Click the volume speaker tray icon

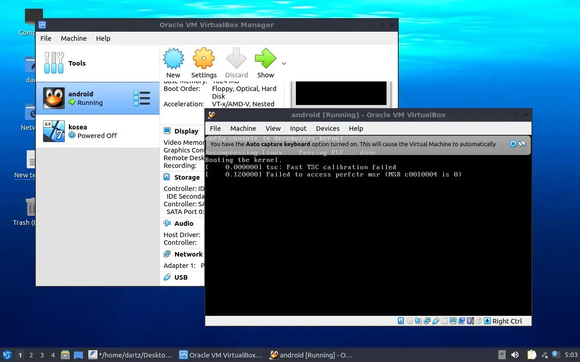[515, 355]
